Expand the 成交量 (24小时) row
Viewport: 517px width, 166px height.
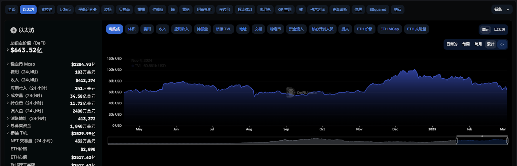[x=8, y=95]
